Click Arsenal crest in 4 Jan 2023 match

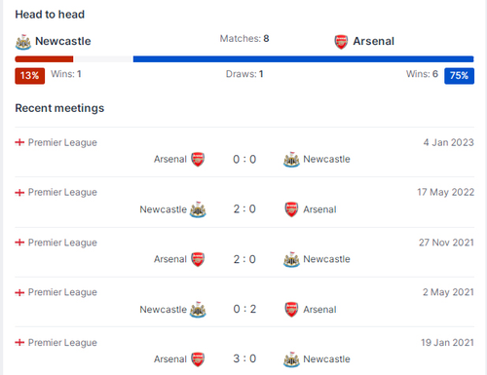point(198,160)
